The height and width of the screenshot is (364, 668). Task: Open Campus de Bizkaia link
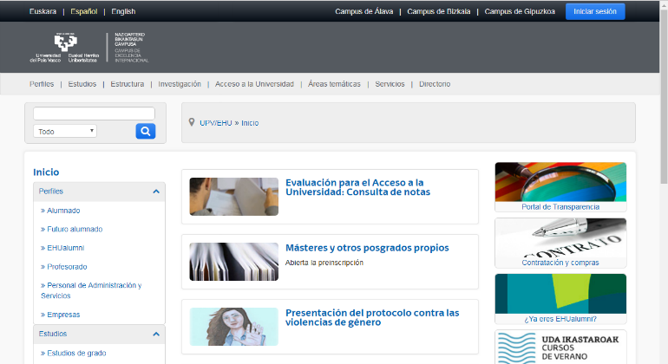[438, 11]
